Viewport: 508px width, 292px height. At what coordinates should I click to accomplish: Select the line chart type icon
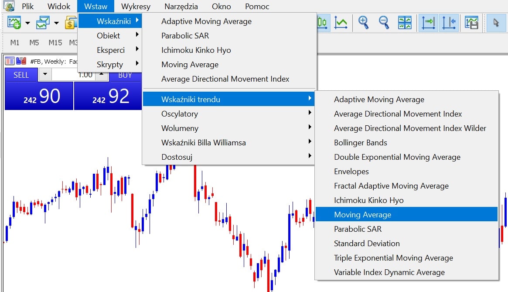pos(341,23)
